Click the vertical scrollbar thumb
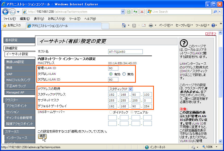 coord(220,72)
